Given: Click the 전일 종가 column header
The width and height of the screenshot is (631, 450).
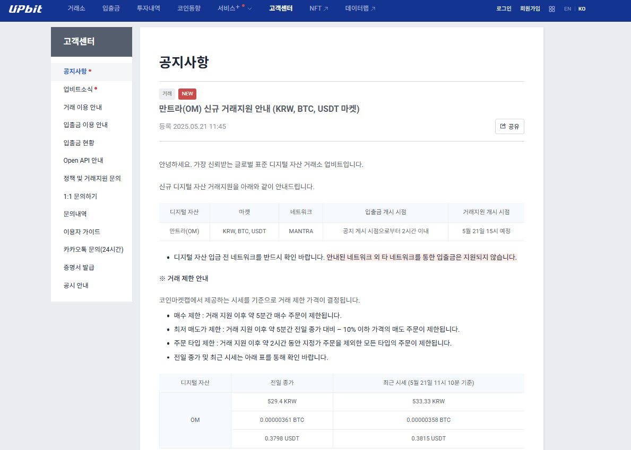Looking at the screenshot, I should [282, 383].
